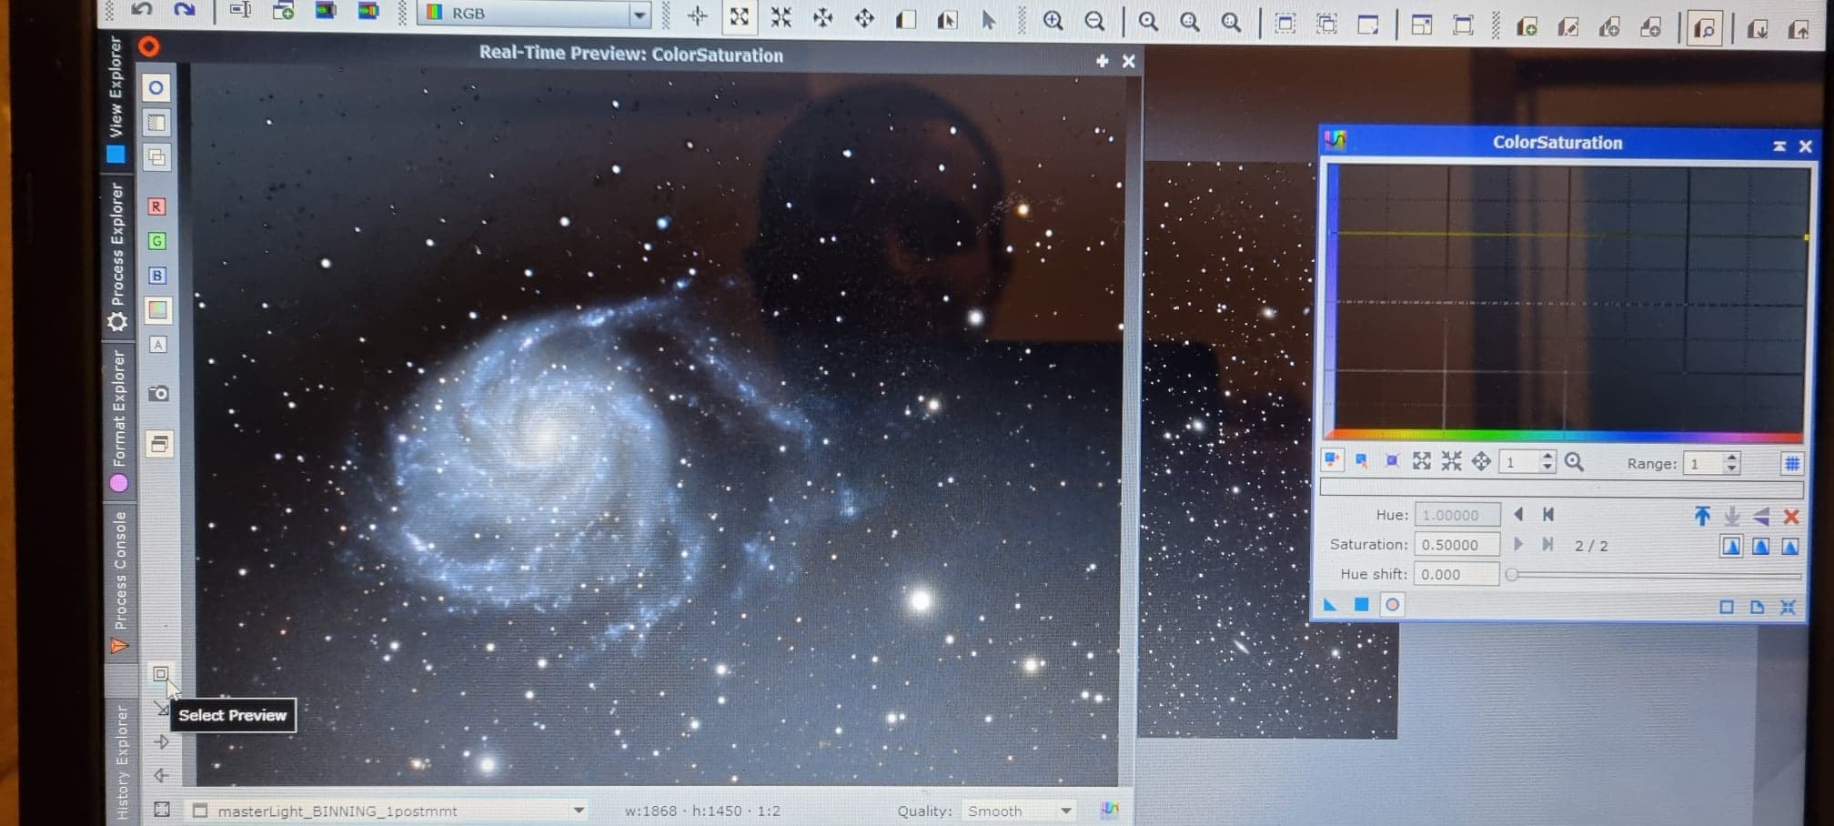Select the first curve interpolation mode button

1731,546
